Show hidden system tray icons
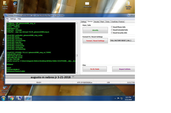171x113 pixels. coord(115,98)
